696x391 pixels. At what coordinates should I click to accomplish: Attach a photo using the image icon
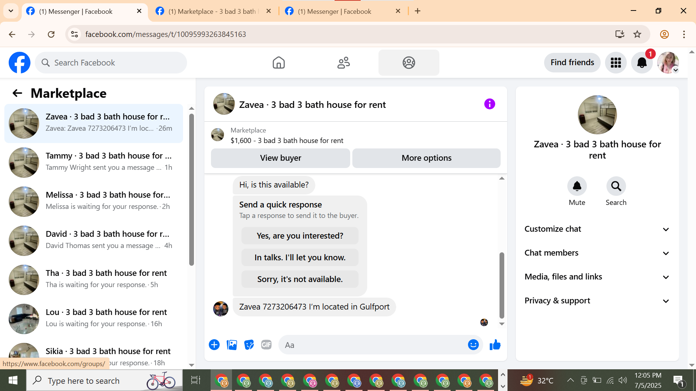tap(232, 345)
